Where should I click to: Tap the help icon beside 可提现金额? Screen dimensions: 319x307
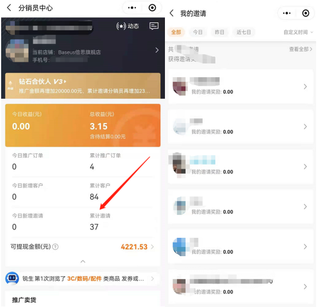pyautogui.click(x=56, y=248)
